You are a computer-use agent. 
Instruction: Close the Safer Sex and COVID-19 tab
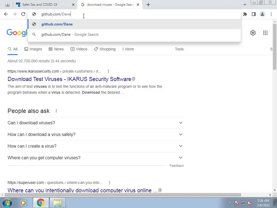coord(73,5)
